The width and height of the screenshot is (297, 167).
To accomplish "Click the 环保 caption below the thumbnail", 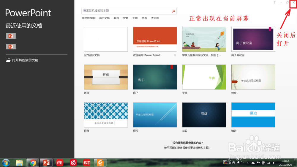I will (x=86, y=93).
